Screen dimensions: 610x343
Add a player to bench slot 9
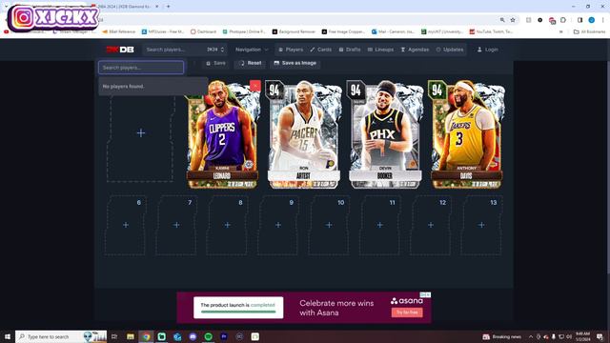point(278,225)
